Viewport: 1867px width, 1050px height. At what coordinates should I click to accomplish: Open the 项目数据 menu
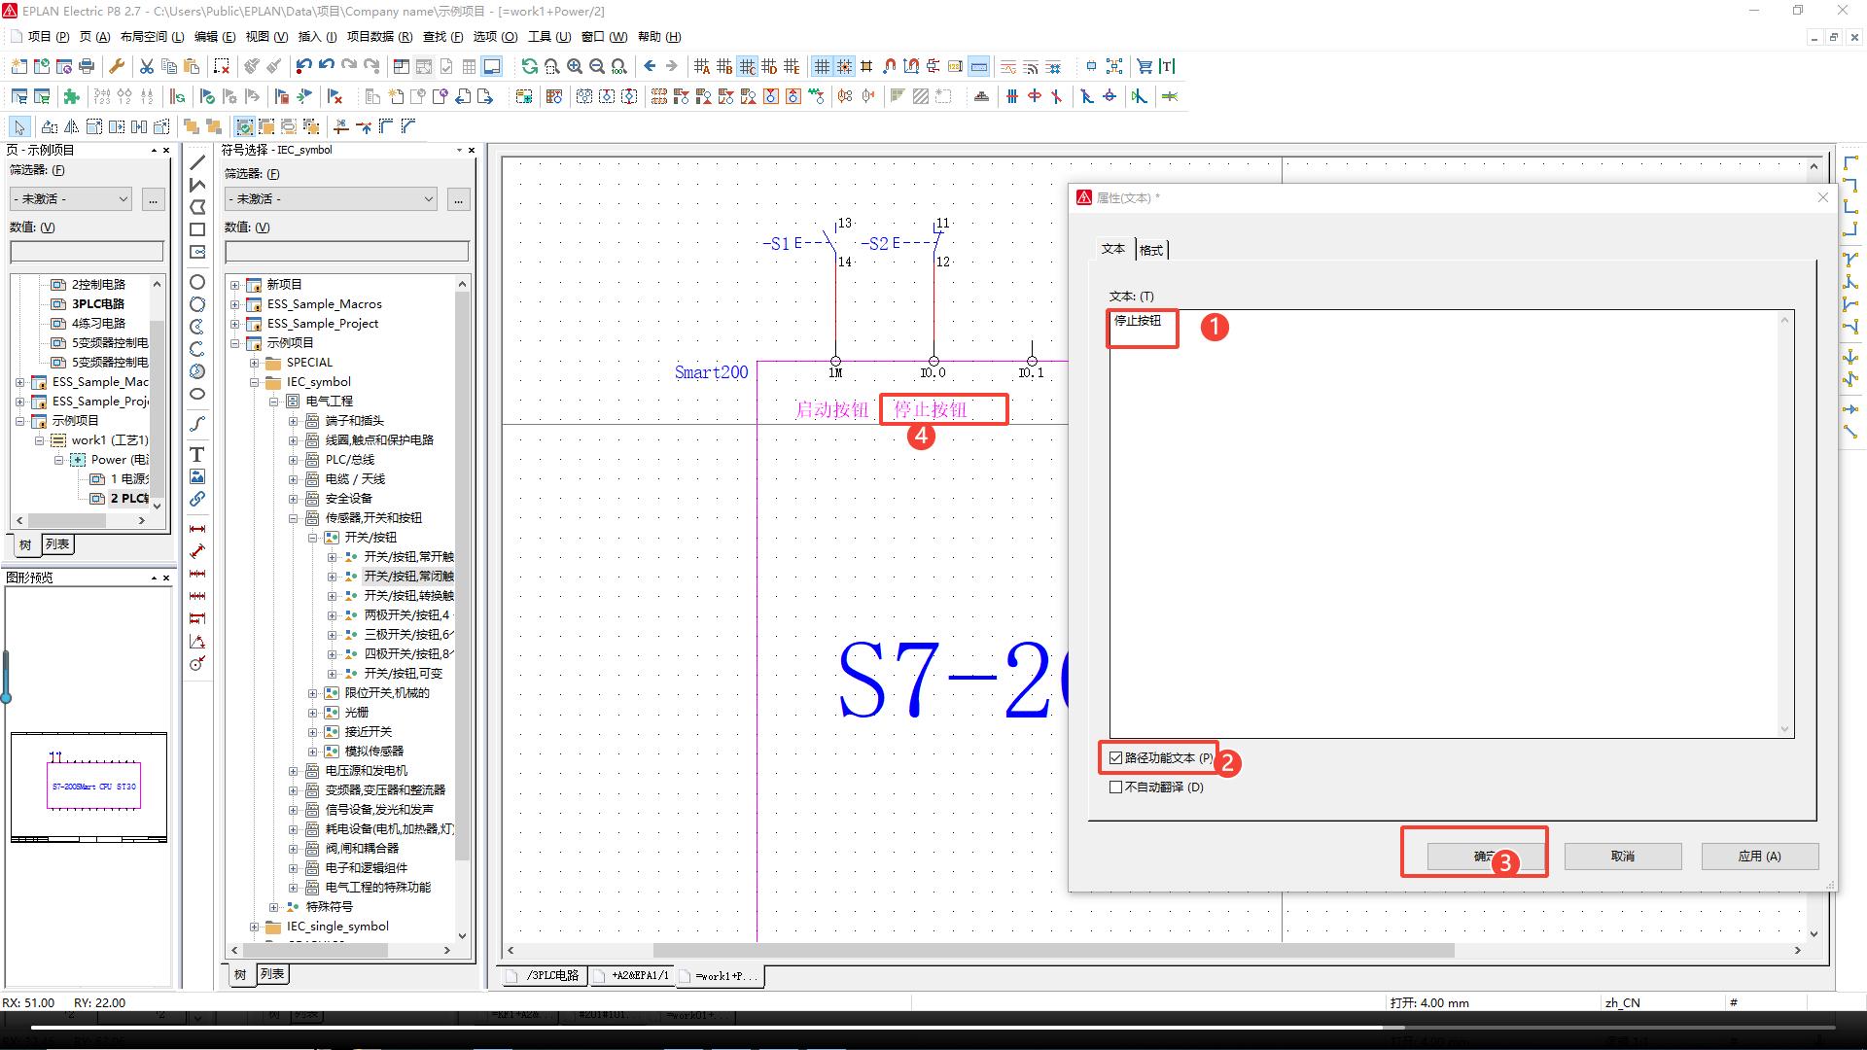tap(378, 36)
